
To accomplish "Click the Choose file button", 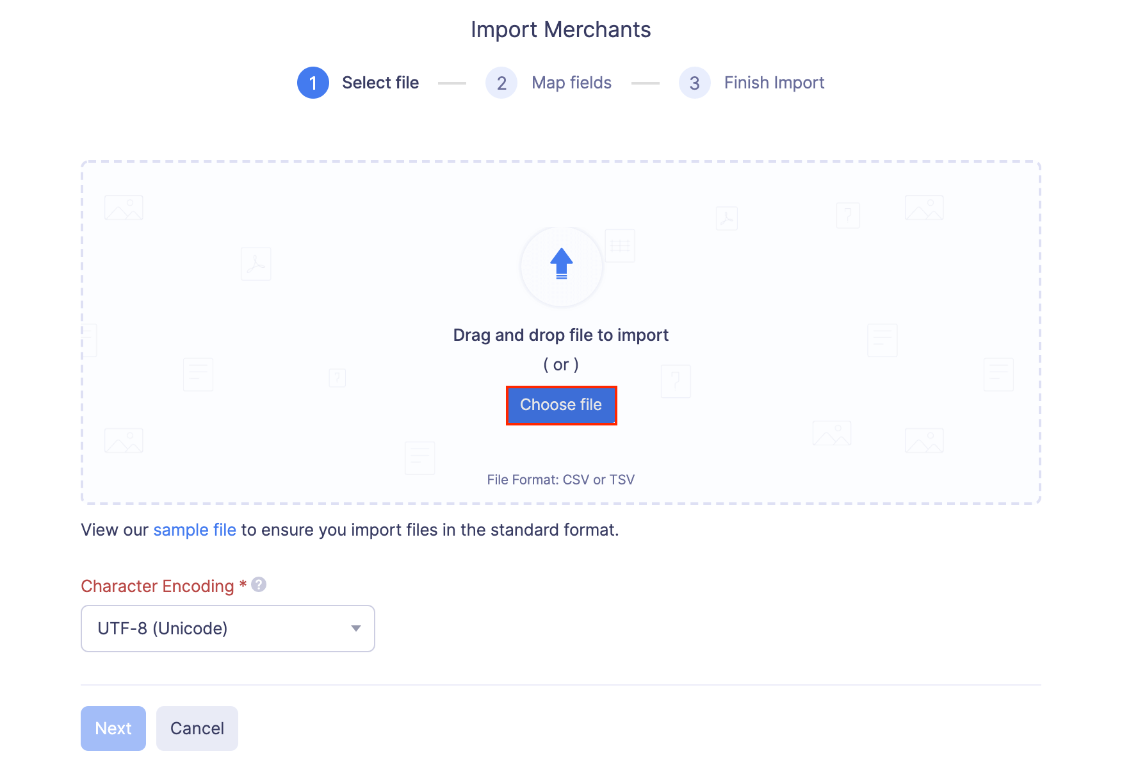I will point(561,405).
